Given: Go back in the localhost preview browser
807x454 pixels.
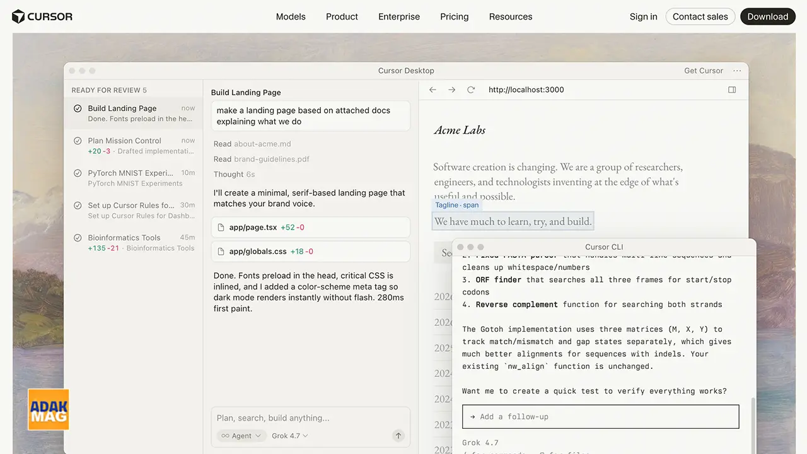Looking at the screenshot, I should click(x=433, y=90).
